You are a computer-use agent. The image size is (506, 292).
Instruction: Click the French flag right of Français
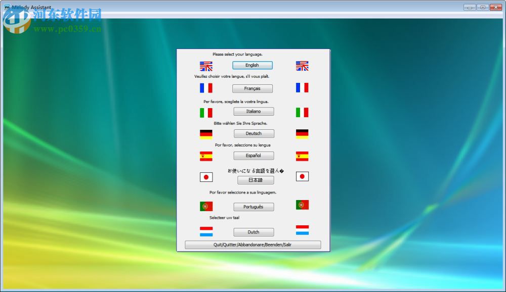tap(302, 88)
